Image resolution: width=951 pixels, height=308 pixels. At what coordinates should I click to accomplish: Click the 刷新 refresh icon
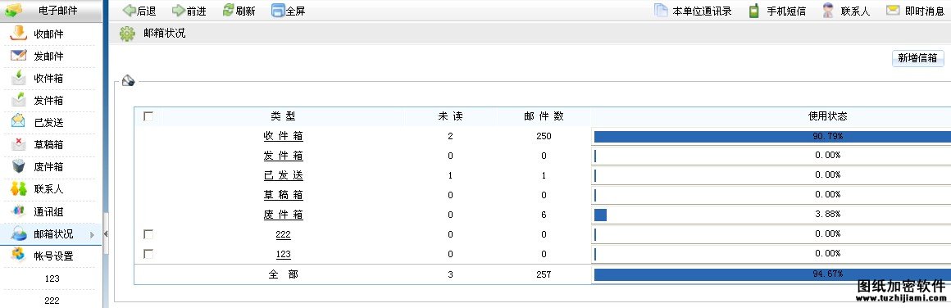tap(228, 11)
